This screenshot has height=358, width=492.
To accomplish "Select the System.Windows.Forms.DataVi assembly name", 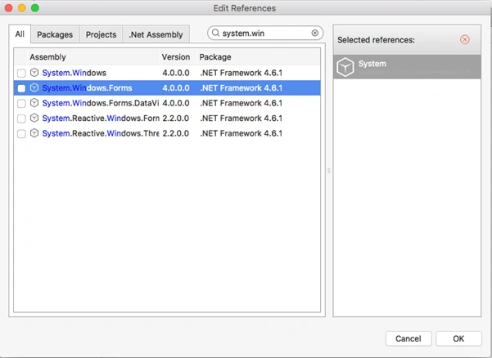I will [x=101, y=103].
